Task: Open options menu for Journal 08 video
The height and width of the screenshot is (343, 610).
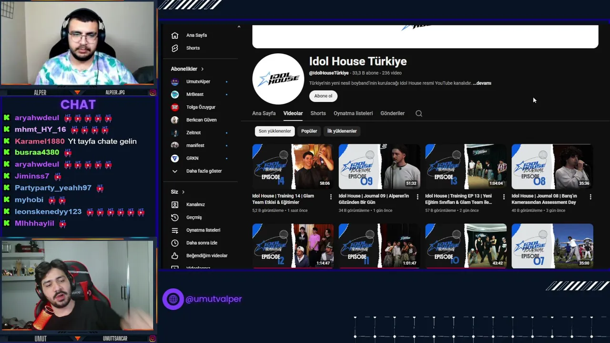Action: pos(590,197)
